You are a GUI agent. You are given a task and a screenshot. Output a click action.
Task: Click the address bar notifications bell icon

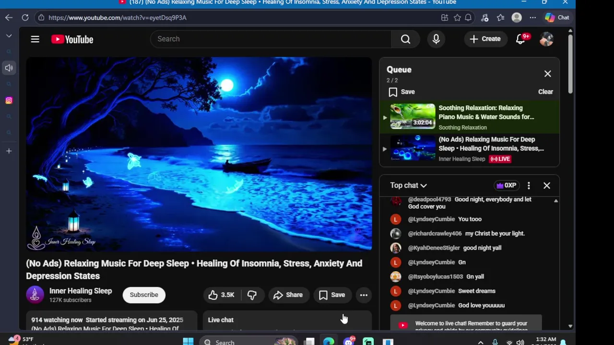pos(468,17)
